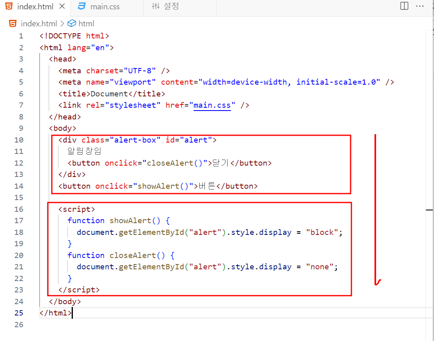Click onclick="closeAlert()" on line 12
Image resolution: width=434 pixels, height=341 pixels.
[156, 163]
